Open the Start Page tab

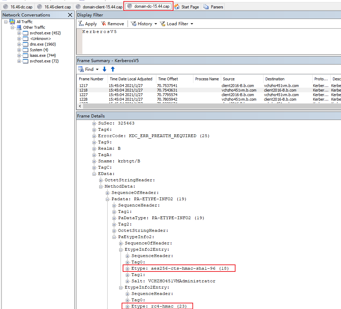pyautogui.click(x=186, y=7)
